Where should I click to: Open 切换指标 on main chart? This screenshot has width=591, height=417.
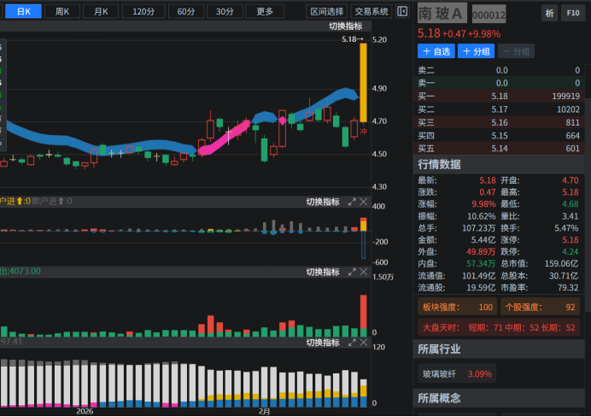[345, 26]
